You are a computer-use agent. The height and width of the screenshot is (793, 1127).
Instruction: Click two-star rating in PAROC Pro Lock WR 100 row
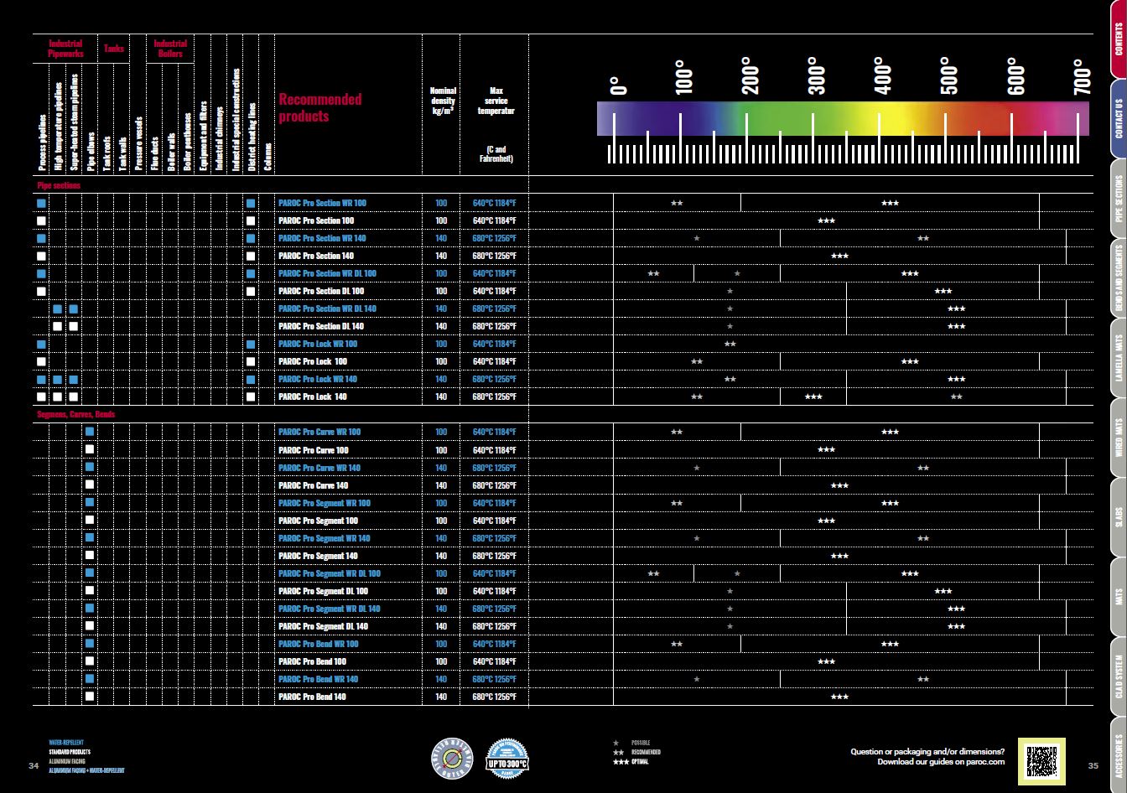pos(730,344)
